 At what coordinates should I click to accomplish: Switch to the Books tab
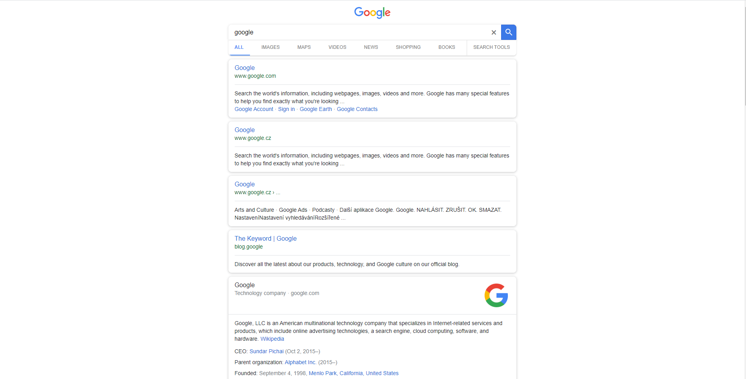(446, 47)
